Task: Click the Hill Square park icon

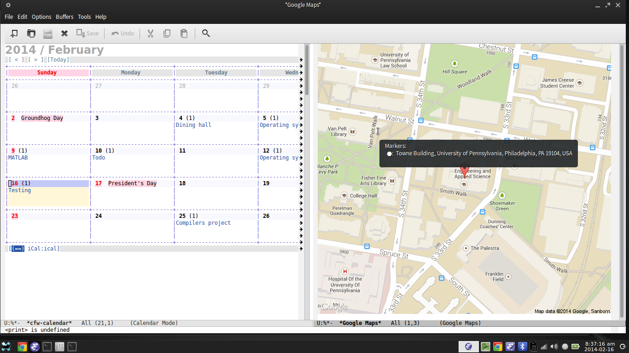Action: tap(454, 63)
